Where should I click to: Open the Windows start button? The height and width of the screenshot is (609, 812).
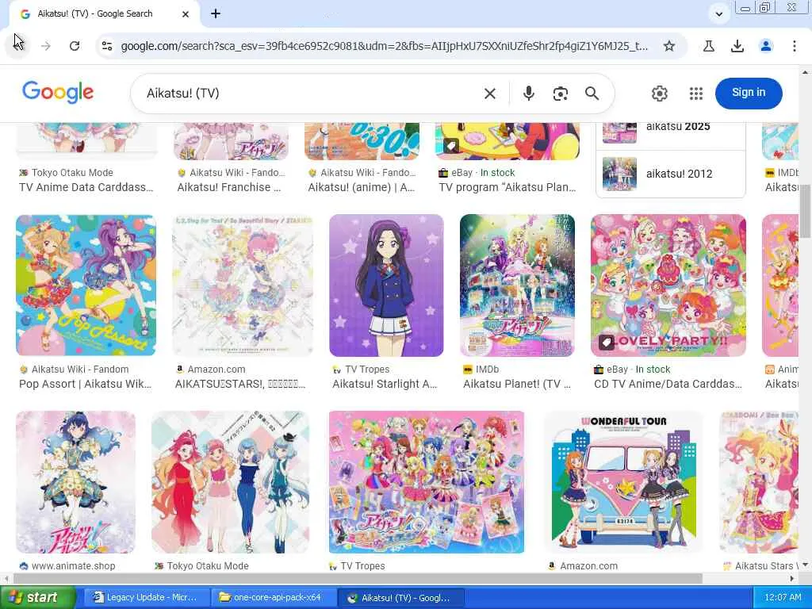click(38, 598)
